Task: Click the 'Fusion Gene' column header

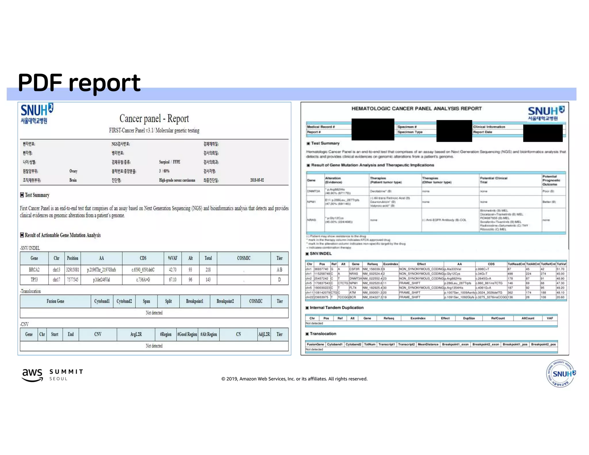Action: click(56, 301)
